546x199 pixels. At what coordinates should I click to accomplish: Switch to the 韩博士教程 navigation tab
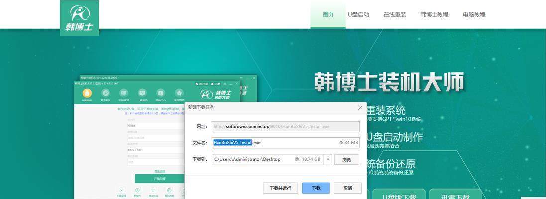coord(434,14)
